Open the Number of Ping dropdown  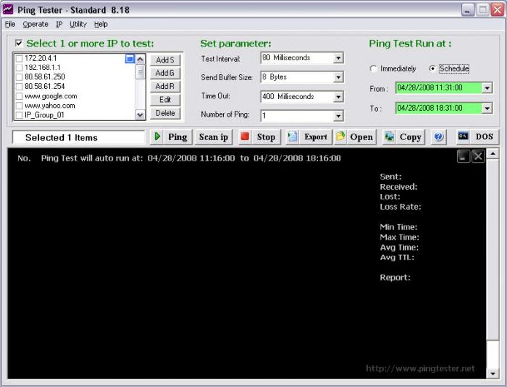[338, 116]
